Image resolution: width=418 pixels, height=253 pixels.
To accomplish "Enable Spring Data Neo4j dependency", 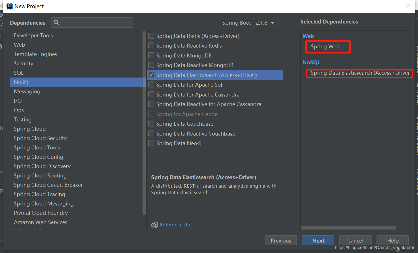I will coord(151,143).
